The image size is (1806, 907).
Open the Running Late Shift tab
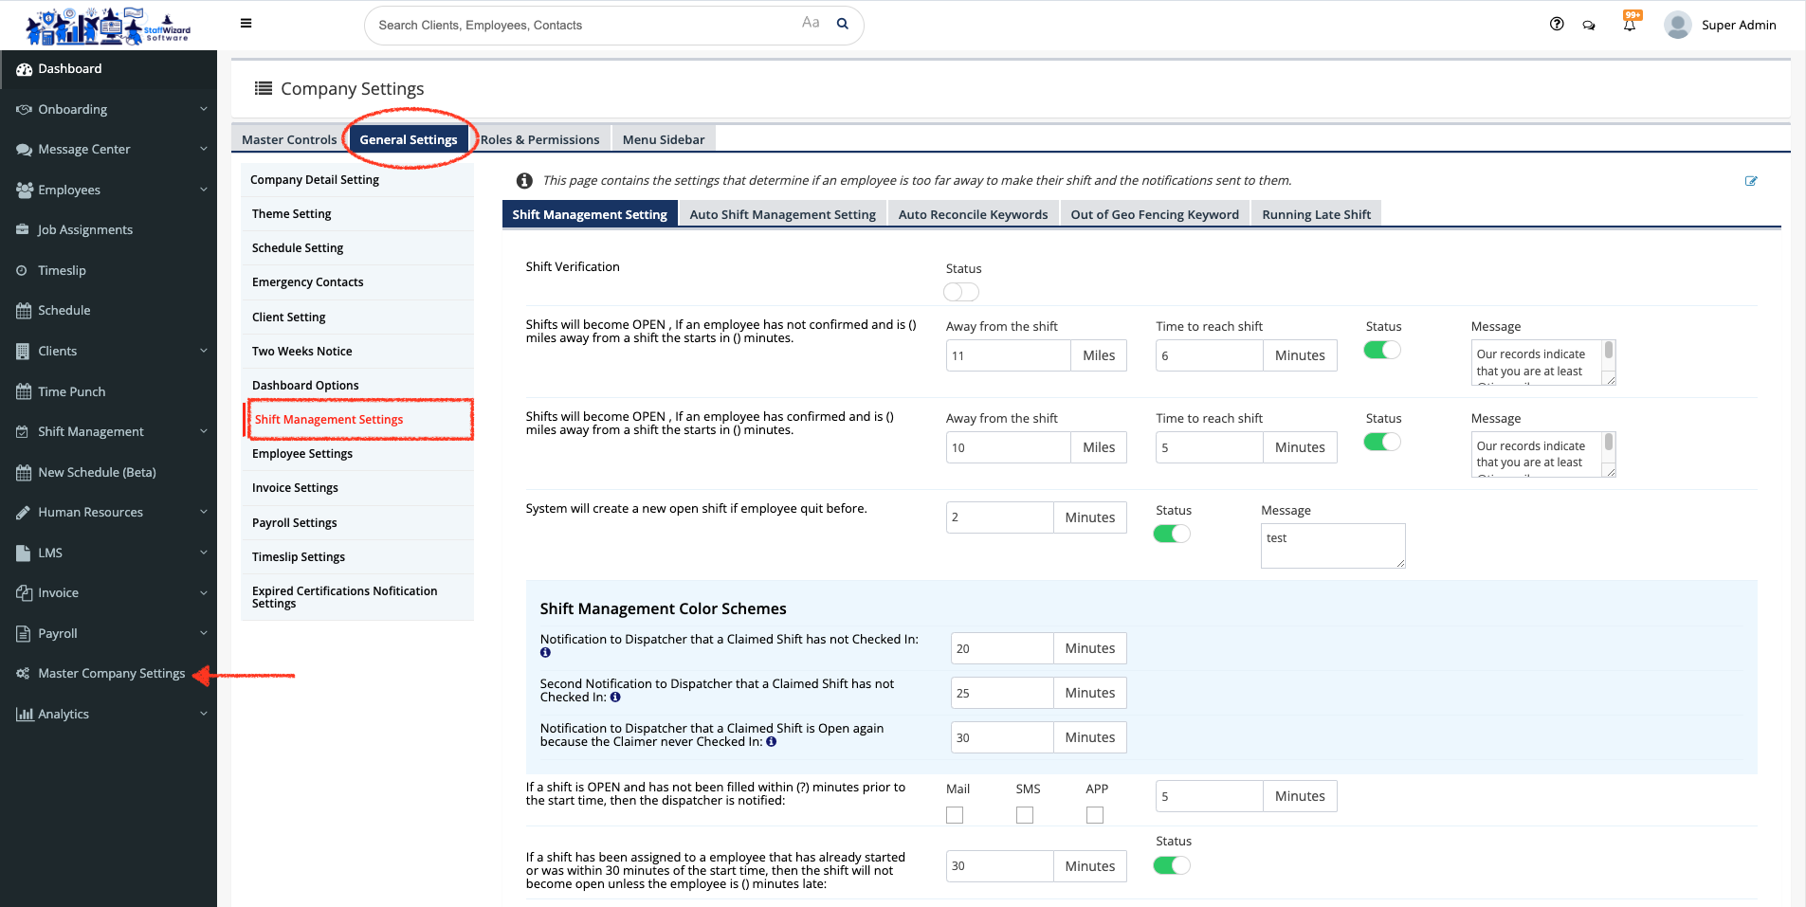pyautogui.click(x=1316, y=214)
